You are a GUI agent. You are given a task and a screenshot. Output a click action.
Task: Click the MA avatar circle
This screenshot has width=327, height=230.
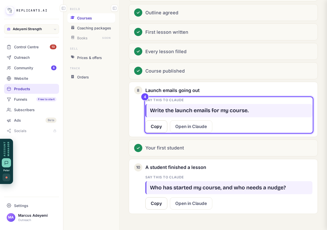(11, 217)
